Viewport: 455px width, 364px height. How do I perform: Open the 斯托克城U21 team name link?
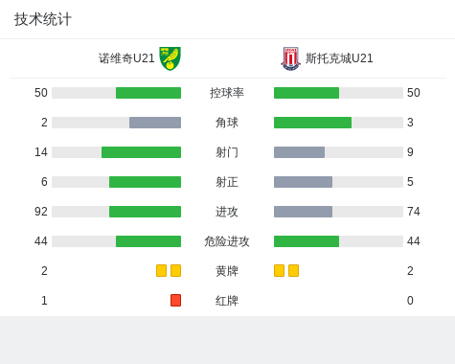point(339,58)
